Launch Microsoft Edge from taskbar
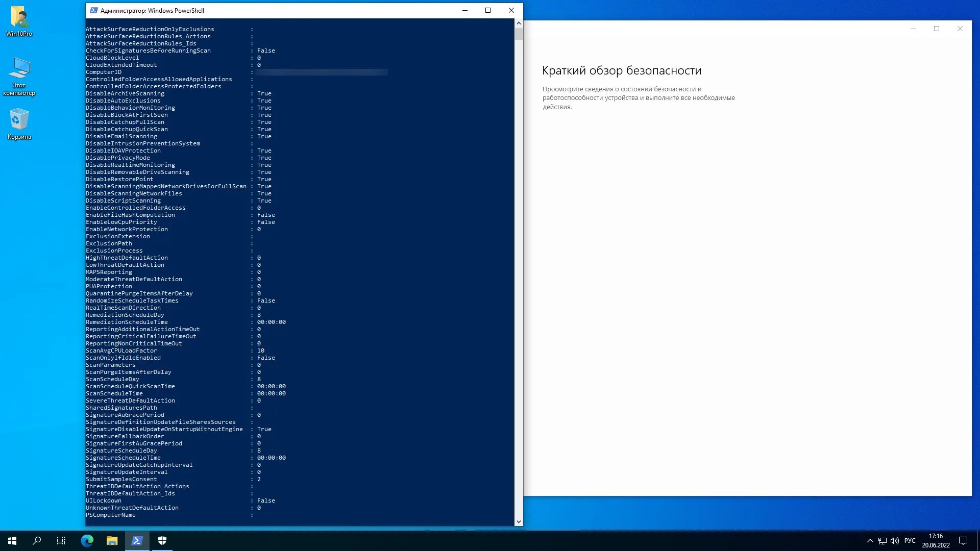Viewport: 980px width, 551px height. pyautogui.click(x=87, y=541)
